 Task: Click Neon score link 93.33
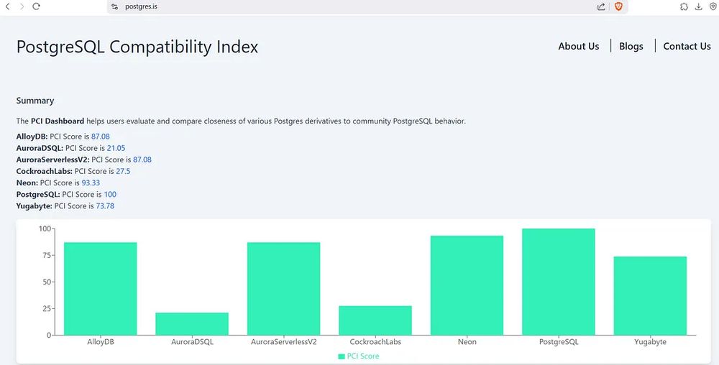[91, 182]
